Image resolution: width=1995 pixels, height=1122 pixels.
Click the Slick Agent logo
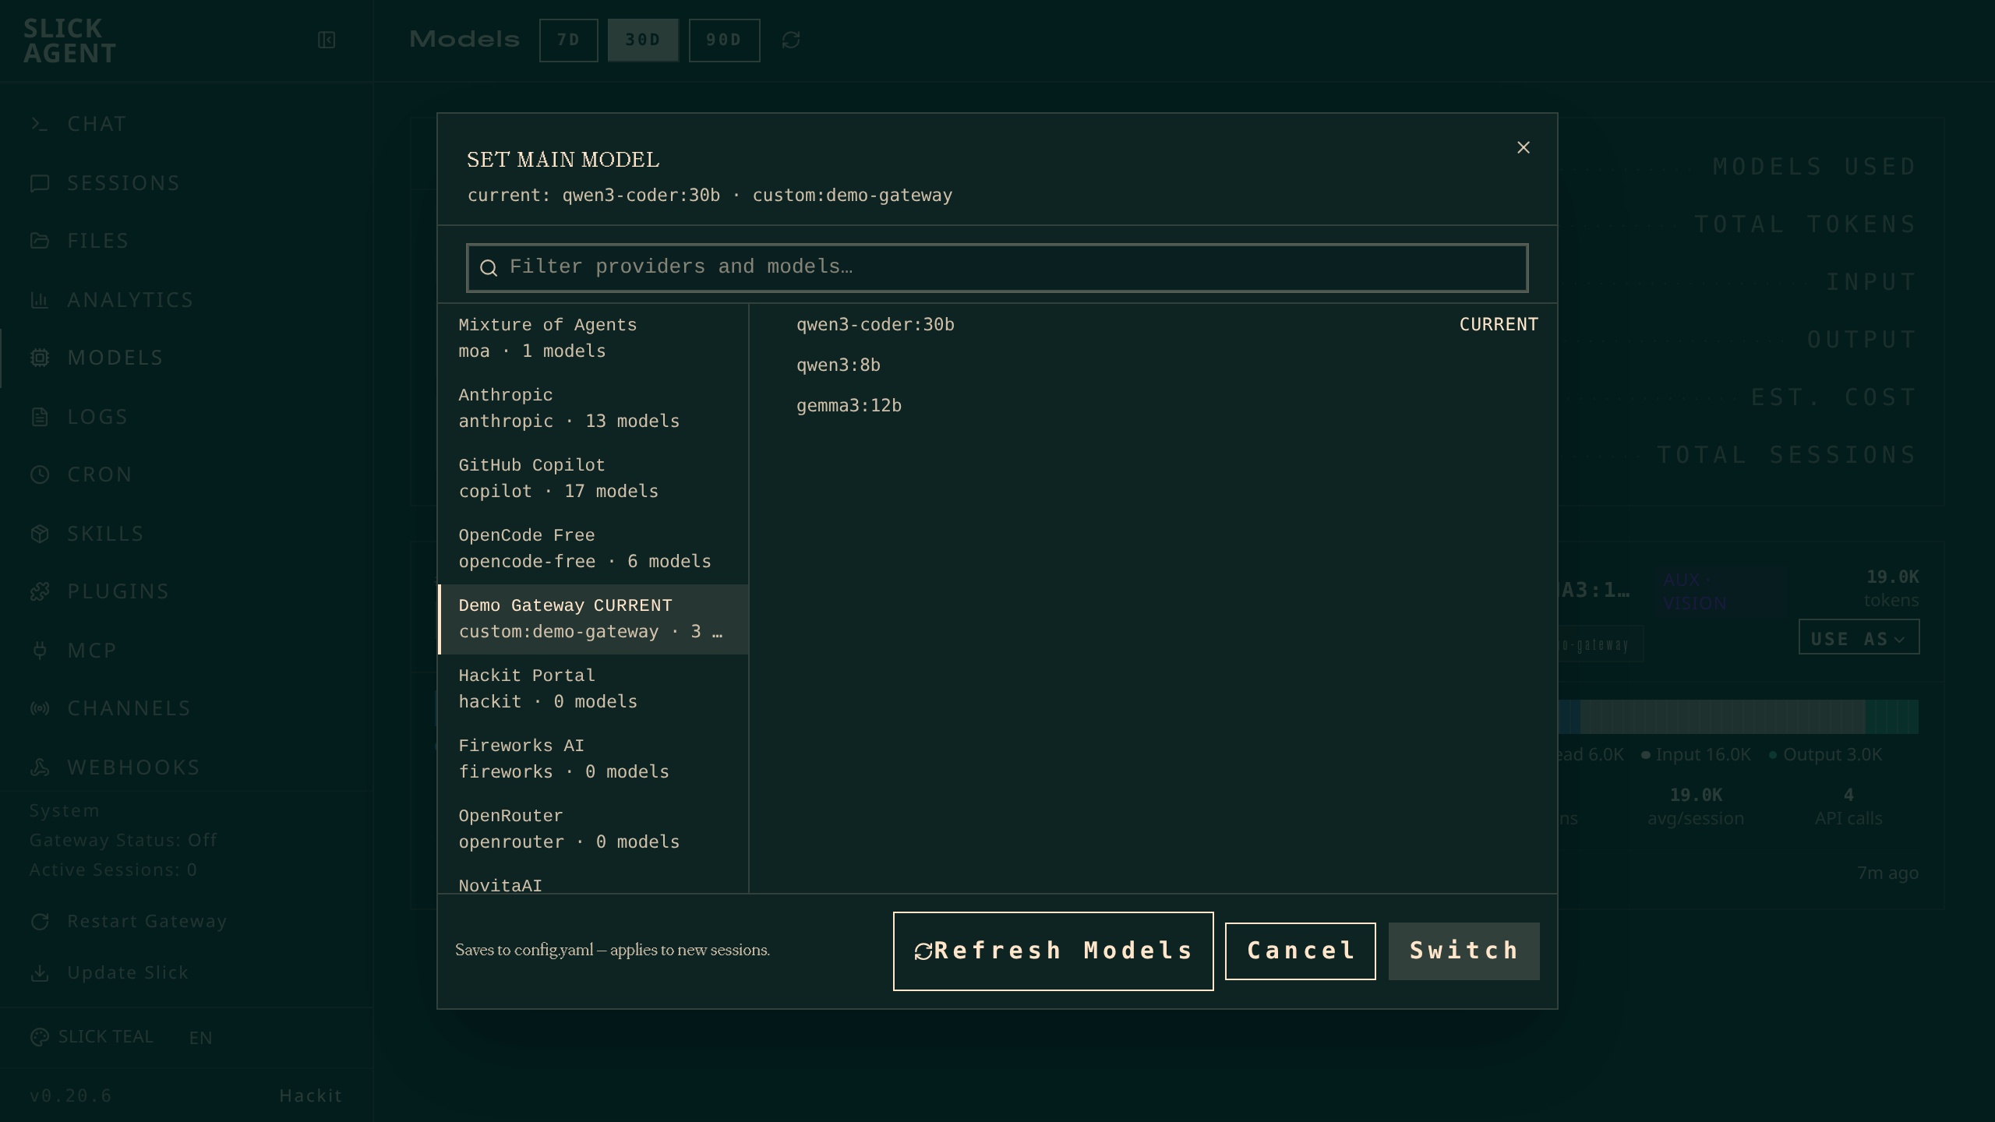(70, 41)
